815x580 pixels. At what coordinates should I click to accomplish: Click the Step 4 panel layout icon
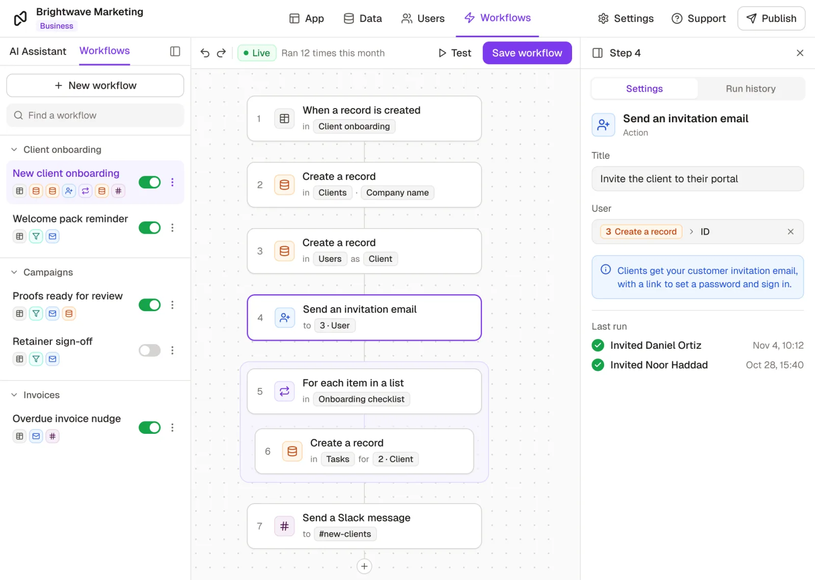coord(598,53)
